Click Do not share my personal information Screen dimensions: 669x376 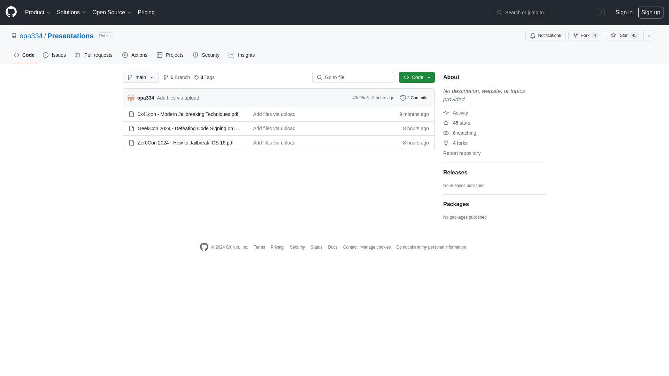point(431,247)
